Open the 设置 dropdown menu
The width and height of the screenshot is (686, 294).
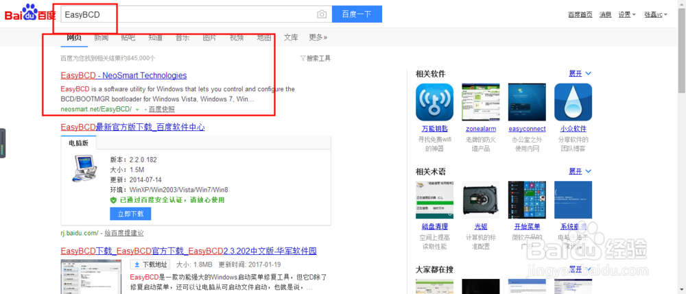pyautogui.click(x=627, y=14)
